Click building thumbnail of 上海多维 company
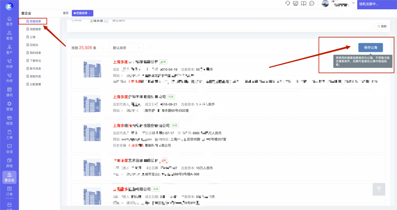The width and height of the screenshot is (397, 210). [x=92, y=132]
